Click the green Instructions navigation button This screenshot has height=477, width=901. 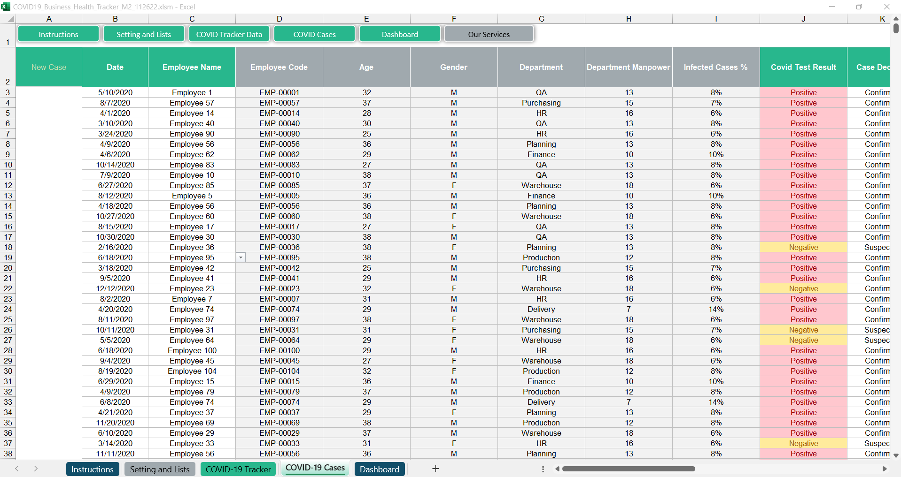tap(58, 34)
